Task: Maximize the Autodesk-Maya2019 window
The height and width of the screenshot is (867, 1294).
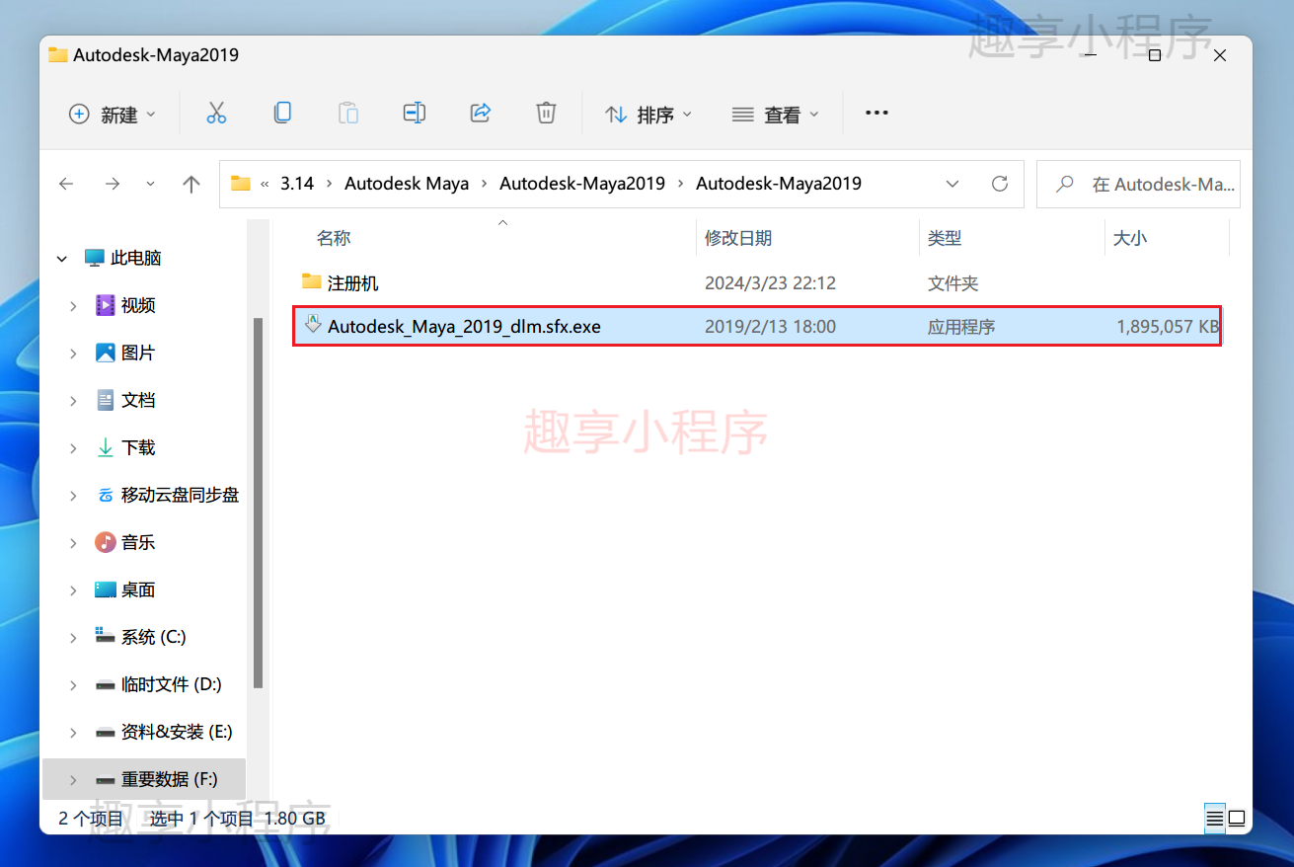Action: click(x=1155, y=55)
